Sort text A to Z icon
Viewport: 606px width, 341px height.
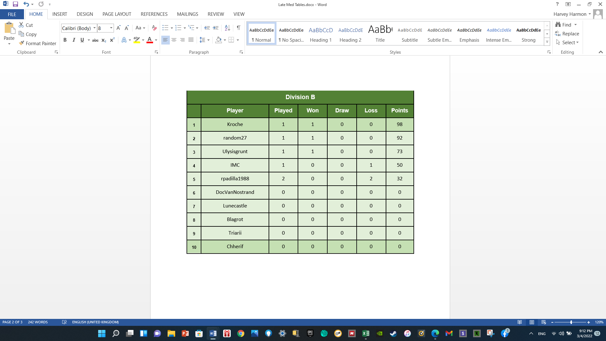click(x=227, y=28)
